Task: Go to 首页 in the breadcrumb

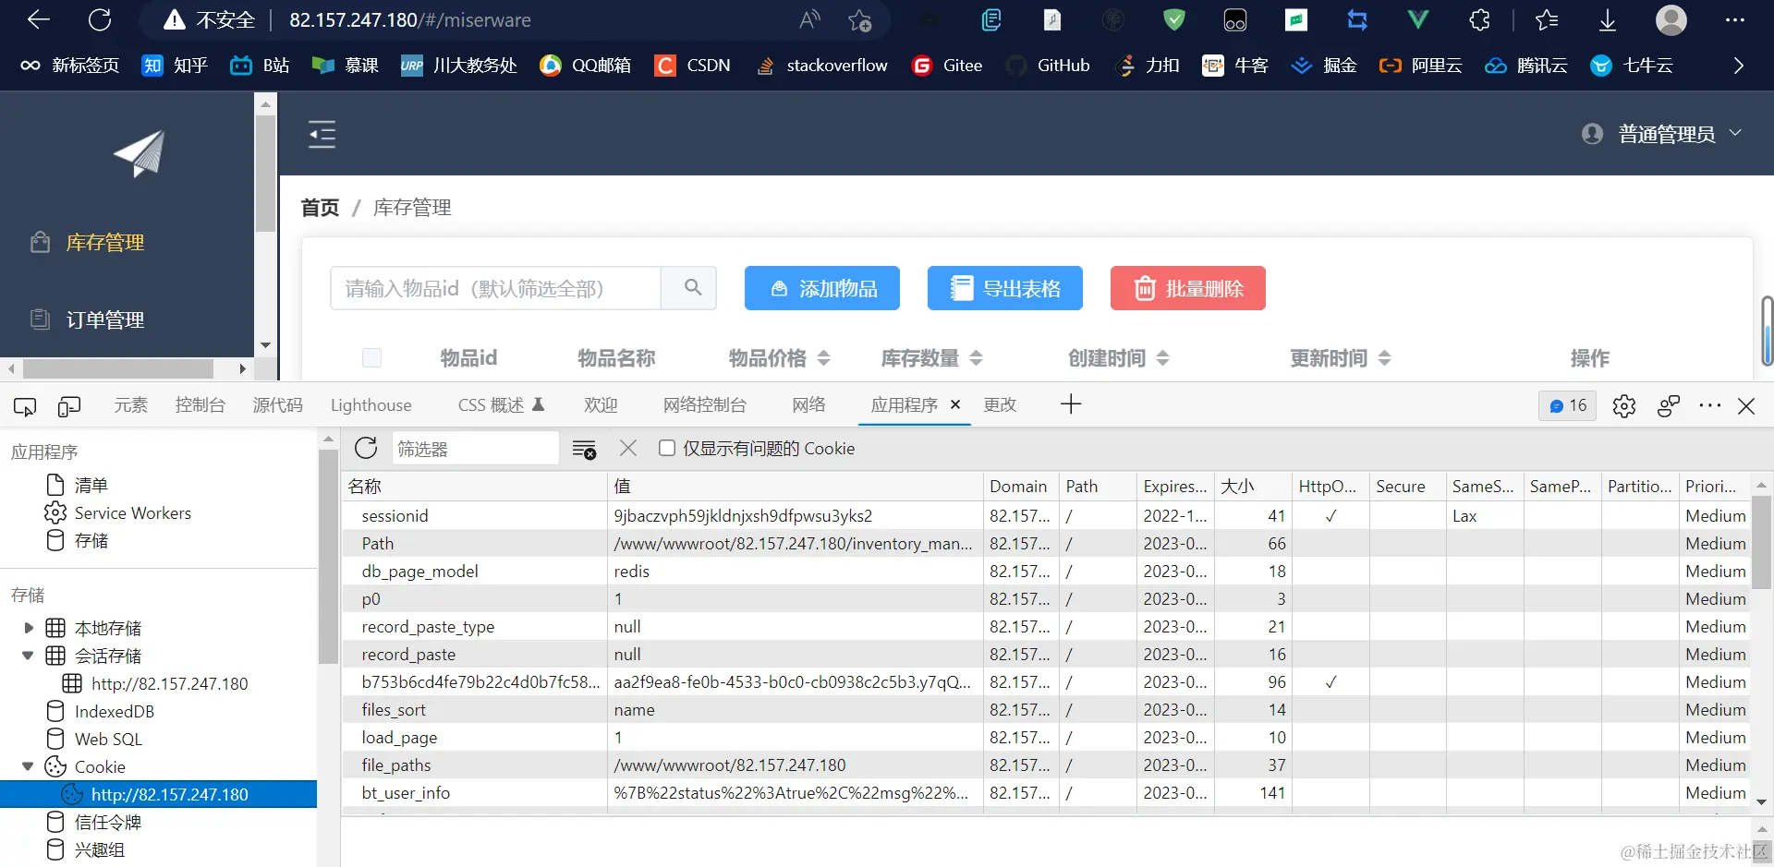Action: [x=320, y=208]
